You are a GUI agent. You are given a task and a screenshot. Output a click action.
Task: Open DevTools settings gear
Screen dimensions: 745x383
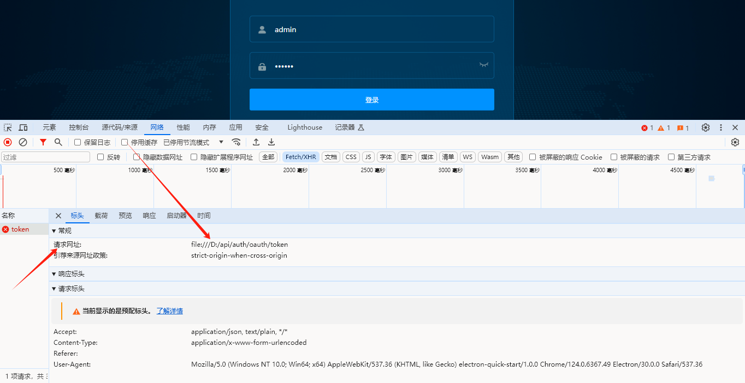pyautogui.click(x=705, y=127)
